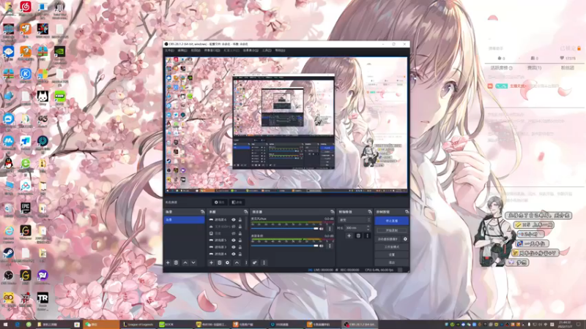Image resolution: width=586 pixels, height=329 pixels.
Task: Toggle visibility of source 游戏源 6
Action: click(x=234, y=220)
